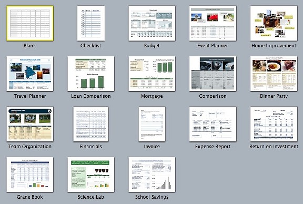
Task: Select the Expense Report template
Action: tap(213, 124)
